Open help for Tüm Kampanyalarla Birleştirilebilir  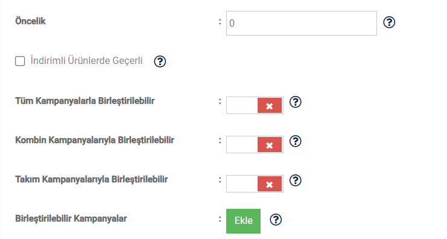pos(296,102)
